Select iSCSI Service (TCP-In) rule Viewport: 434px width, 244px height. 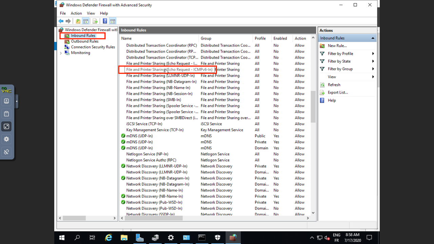pos(144,124)
